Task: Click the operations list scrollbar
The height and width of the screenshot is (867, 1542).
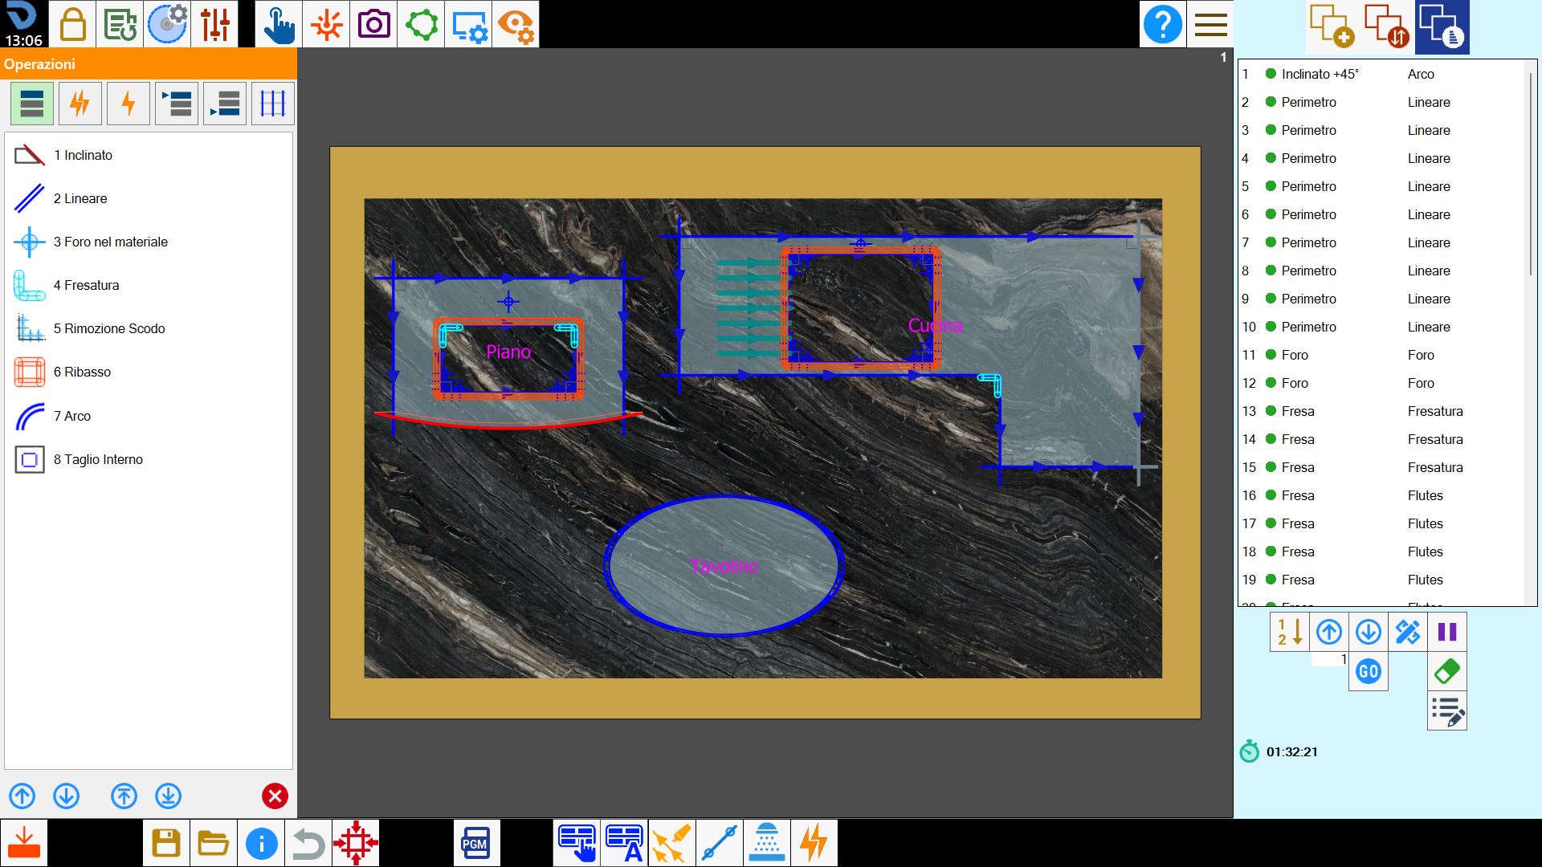Action: 1532,173
